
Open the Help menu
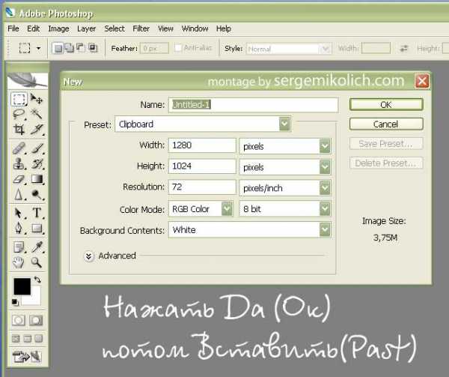coord(223,28)
